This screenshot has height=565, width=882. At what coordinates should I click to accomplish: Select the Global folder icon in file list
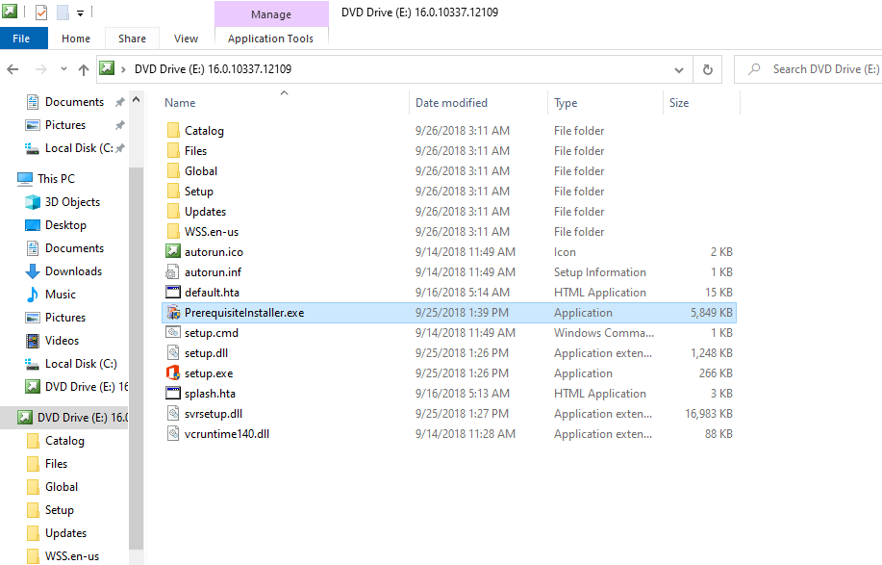173,171
